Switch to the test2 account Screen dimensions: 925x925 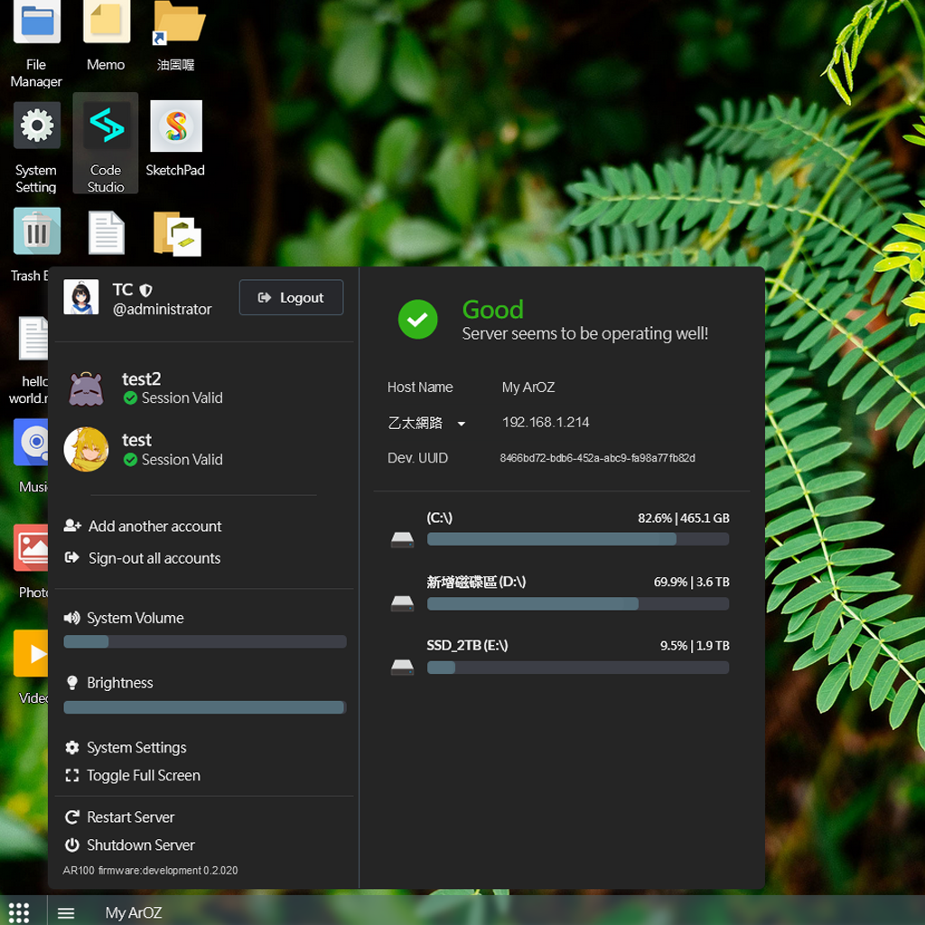point(141,388)
